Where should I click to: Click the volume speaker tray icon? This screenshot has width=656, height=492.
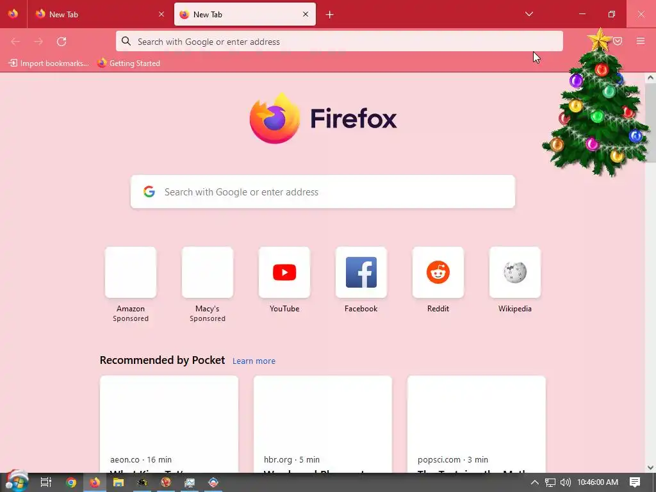tap(565, 482)
